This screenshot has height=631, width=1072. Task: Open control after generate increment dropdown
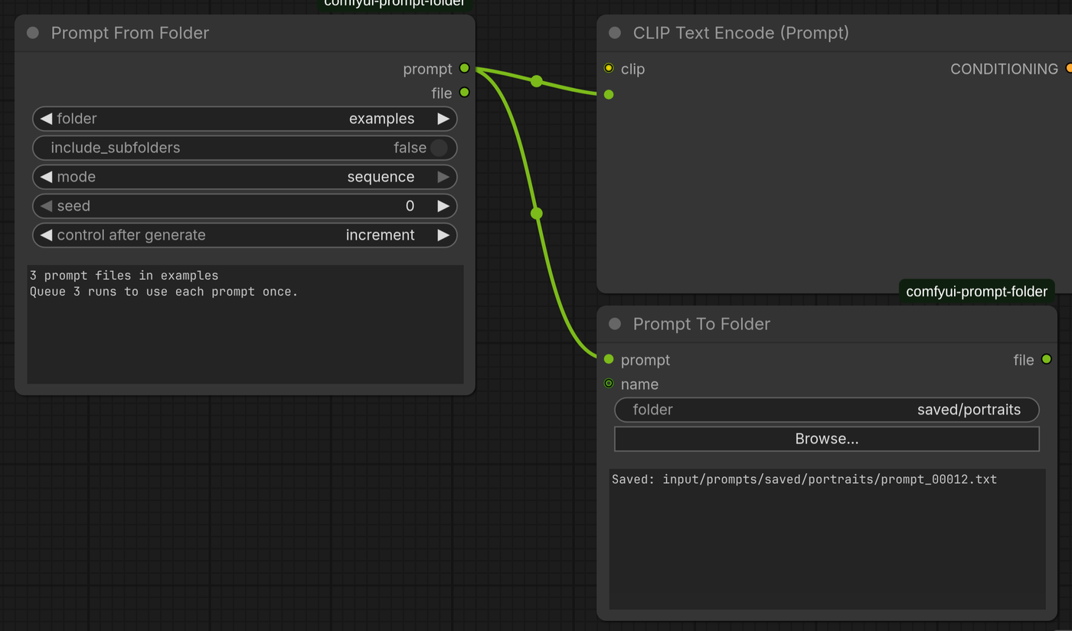[380, 235]
